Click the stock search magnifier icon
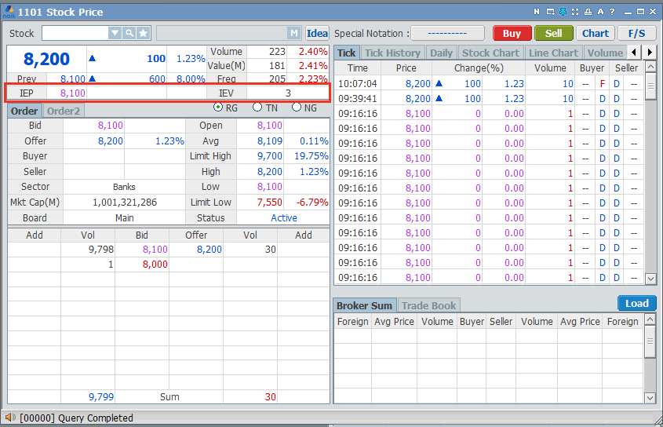Viewport: 663px width, 427px height. pos(129,33)
